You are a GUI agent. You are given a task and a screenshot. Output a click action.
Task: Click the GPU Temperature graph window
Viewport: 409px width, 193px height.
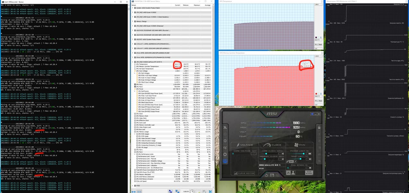click(x=271, y=25)
